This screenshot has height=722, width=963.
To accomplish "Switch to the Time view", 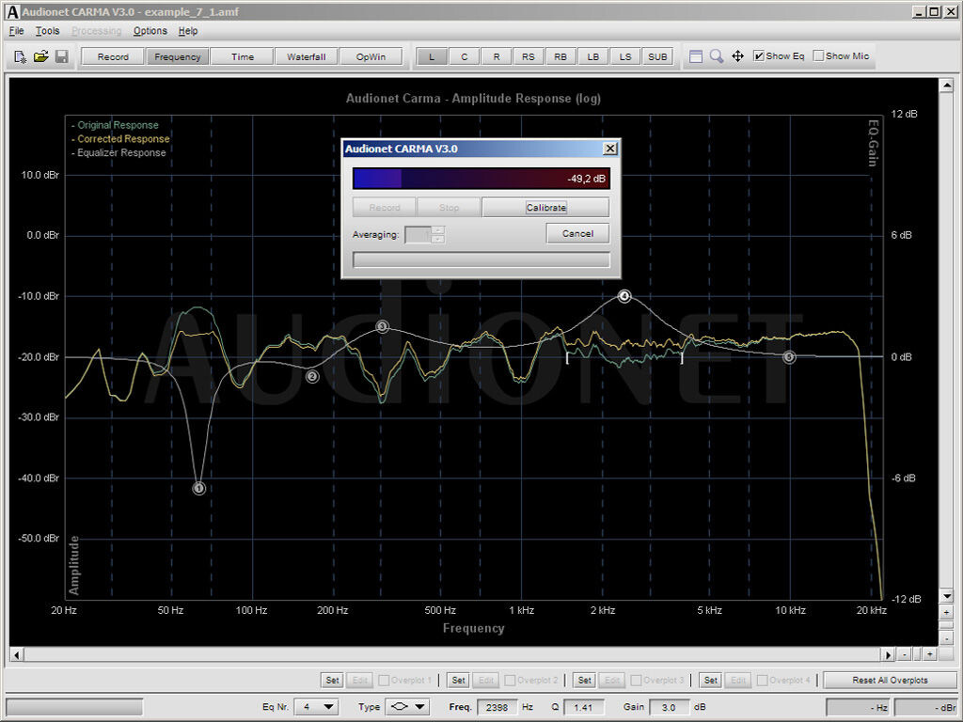I will pyautogui.click(x=242, y=56).
